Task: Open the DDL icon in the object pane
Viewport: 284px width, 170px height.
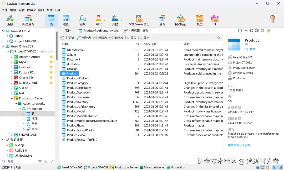Action: coord(246,30)
